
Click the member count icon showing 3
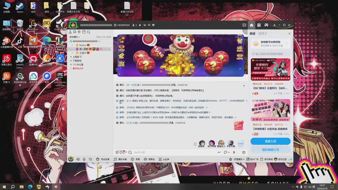tap(134, 25)
